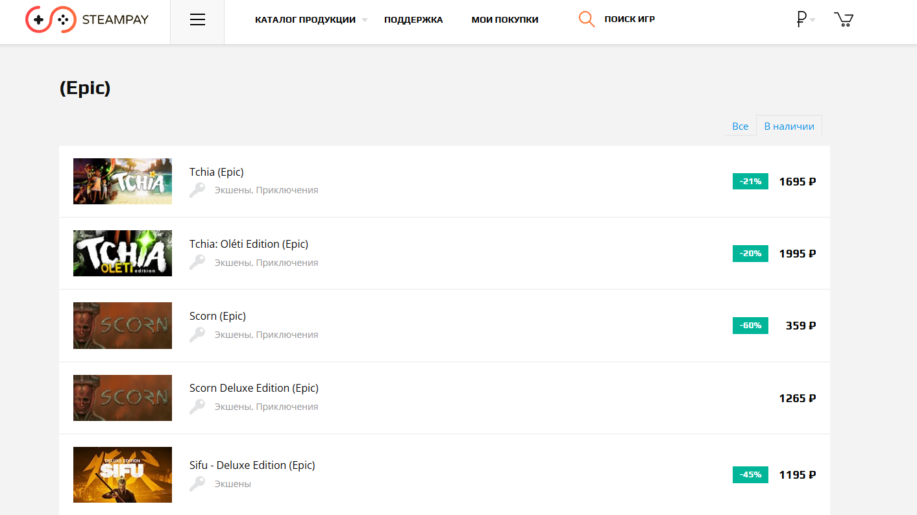This screenshot has height=515, width=917.
Task: Go to Мои покупки
Action: click(505, 19)
